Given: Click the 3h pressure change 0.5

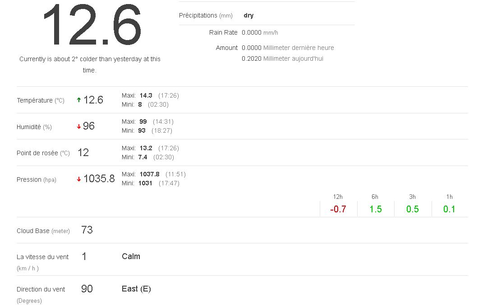Looking at the screenshot, I should click(412, 209).
